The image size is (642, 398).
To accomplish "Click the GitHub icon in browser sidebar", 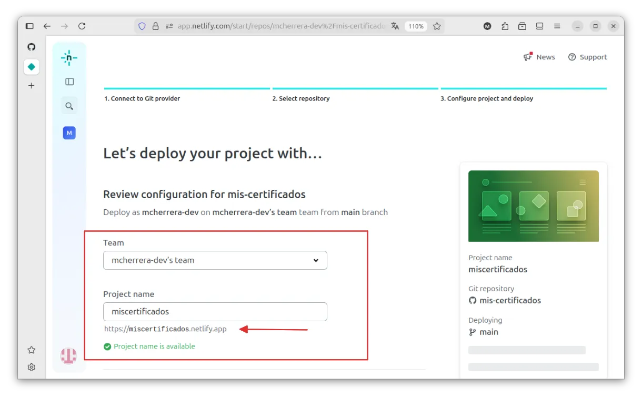I will (x=32, y=47).
